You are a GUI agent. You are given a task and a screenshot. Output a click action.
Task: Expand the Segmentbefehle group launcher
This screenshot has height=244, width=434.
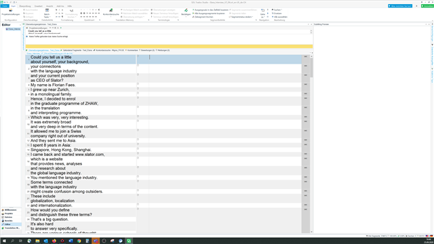[x=256, y=20]
